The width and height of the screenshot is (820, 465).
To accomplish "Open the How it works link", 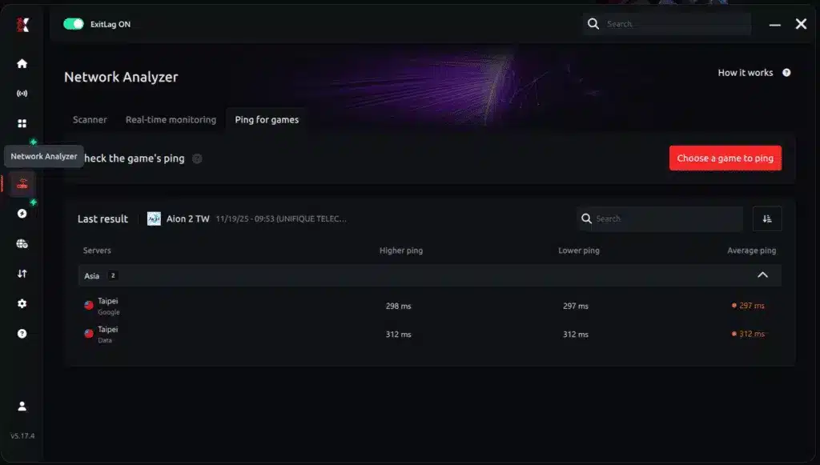I will (746, 73).
